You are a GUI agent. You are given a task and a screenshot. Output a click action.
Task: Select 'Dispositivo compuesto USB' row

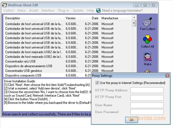[47, 75]
